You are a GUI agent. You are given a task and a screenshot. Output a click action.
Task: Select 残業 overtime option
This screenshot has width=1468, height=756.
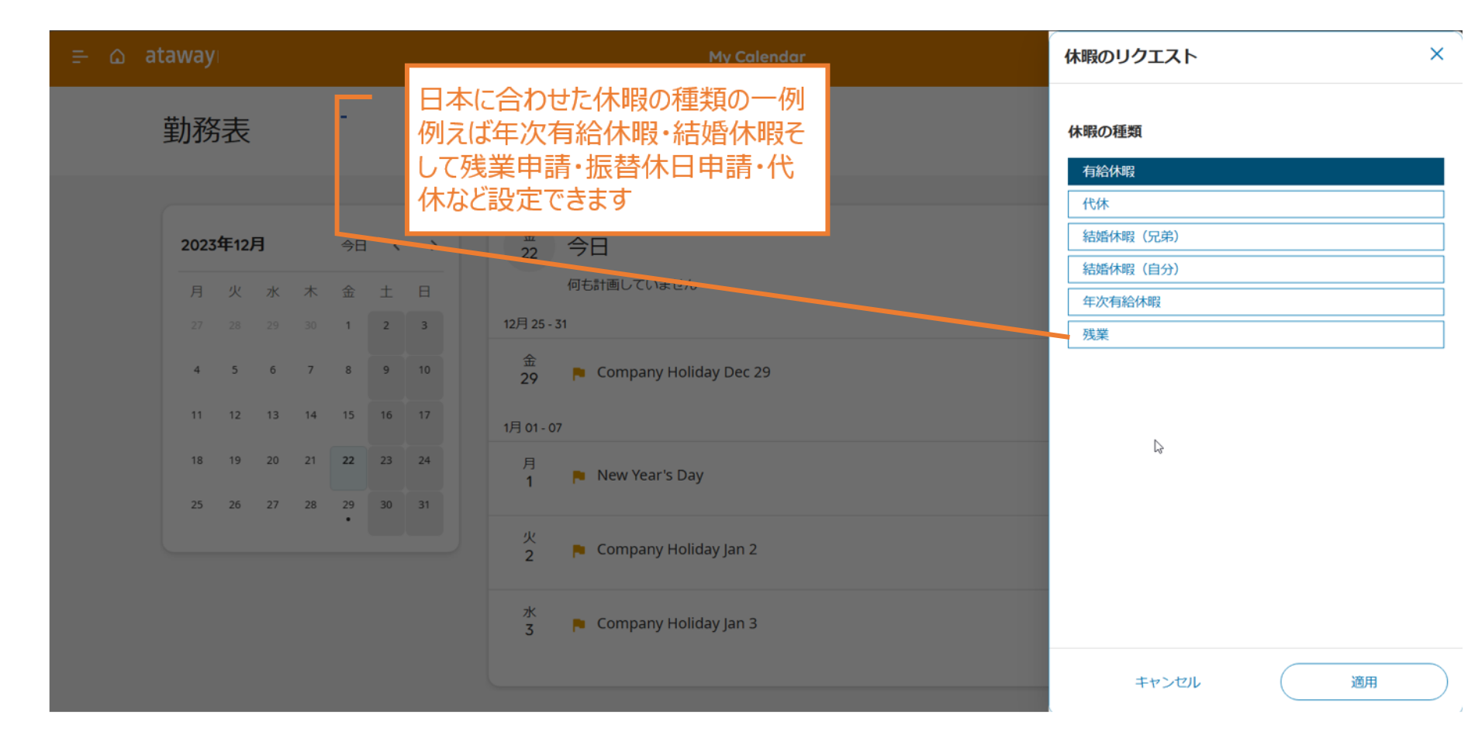tap(1255, 334)
